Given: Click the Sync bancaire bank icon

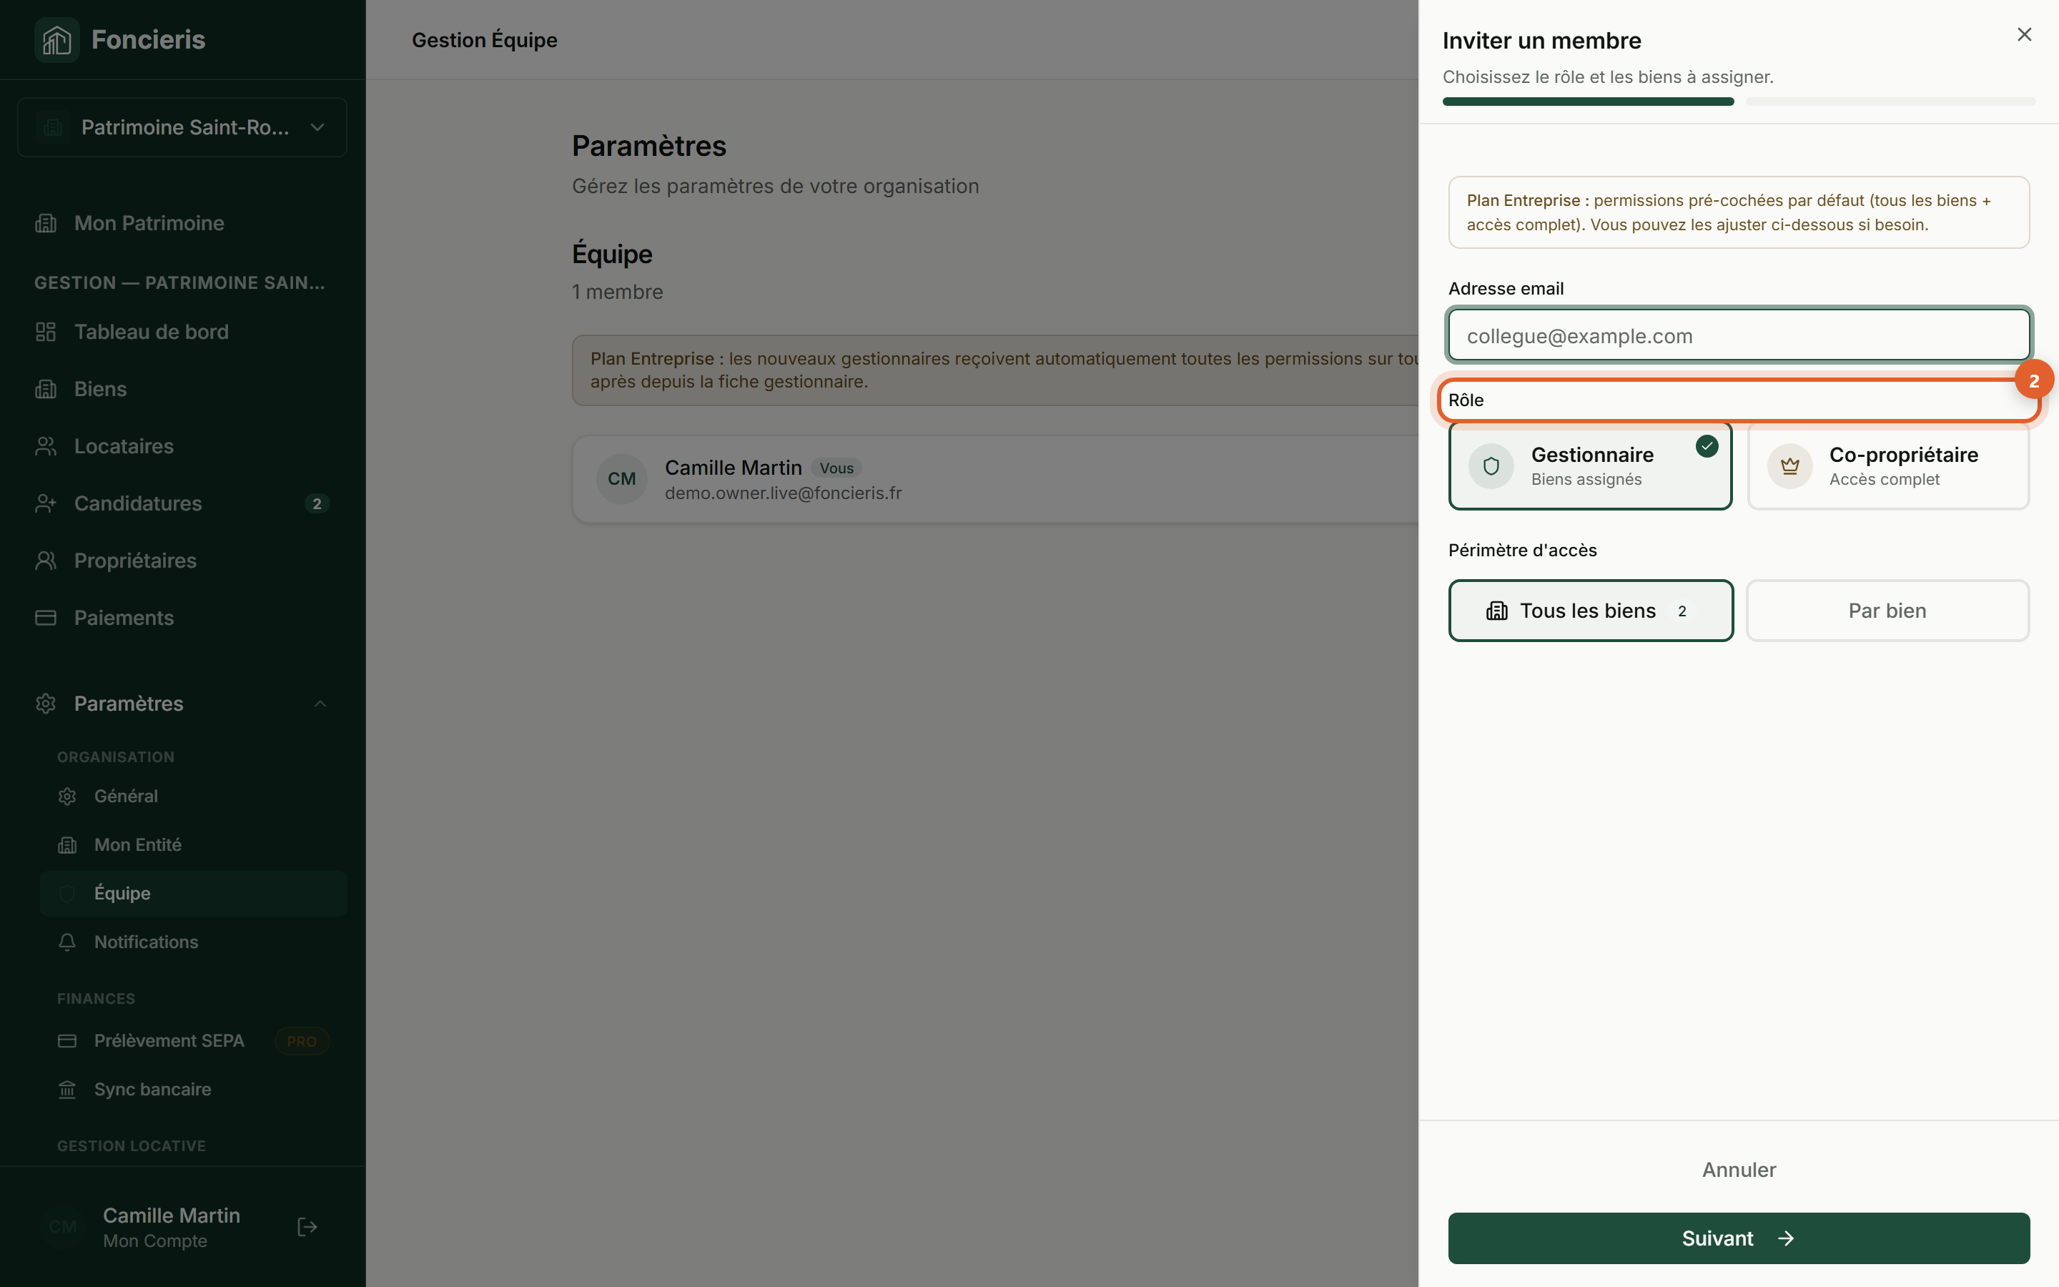Looking at the screenshot, I should tap(67, 1089).
